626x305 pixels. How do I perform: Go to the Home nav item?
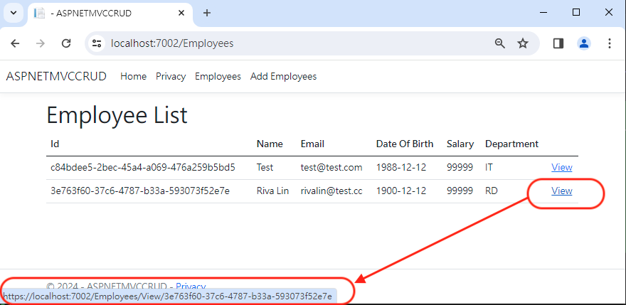[x=133, y=77]
